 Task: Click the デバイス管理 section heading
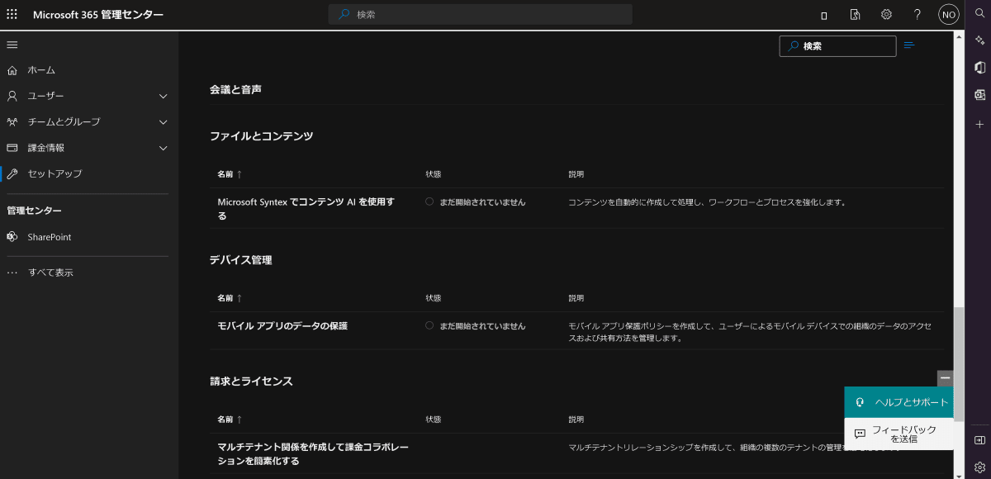[x=241, y=260]
